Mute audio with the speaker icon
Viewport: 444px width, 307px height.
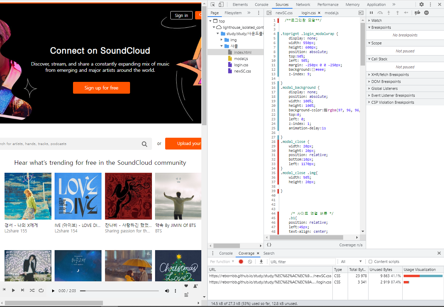[x=167, y=291]
